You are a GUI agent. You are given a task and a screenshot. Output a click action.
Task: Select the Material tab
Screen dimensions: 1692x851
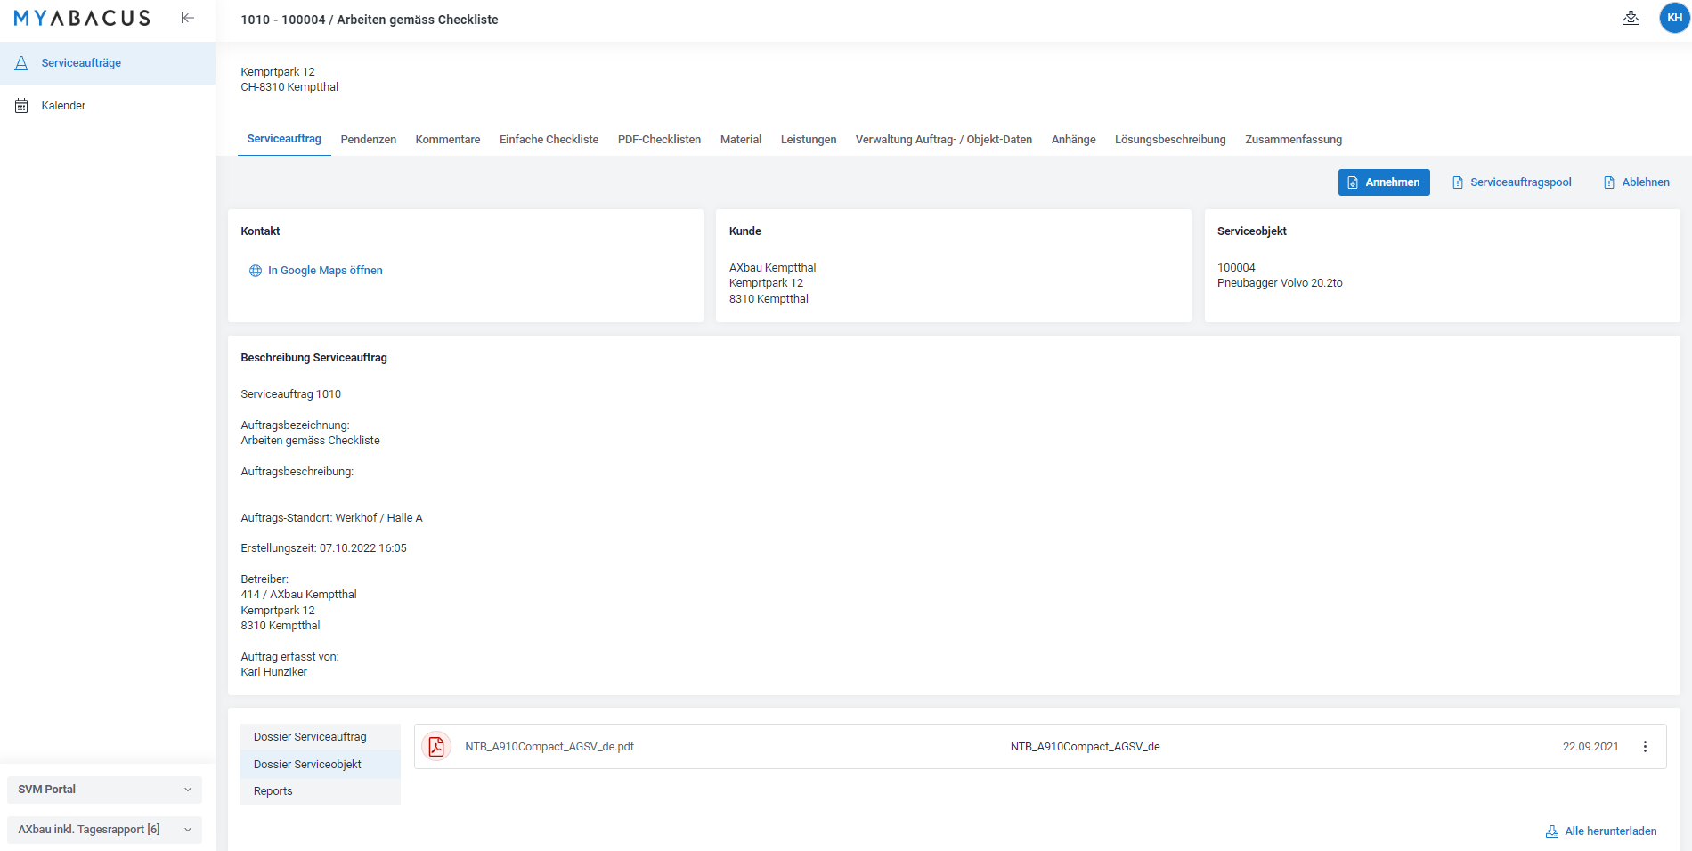(x=741, y=140)
